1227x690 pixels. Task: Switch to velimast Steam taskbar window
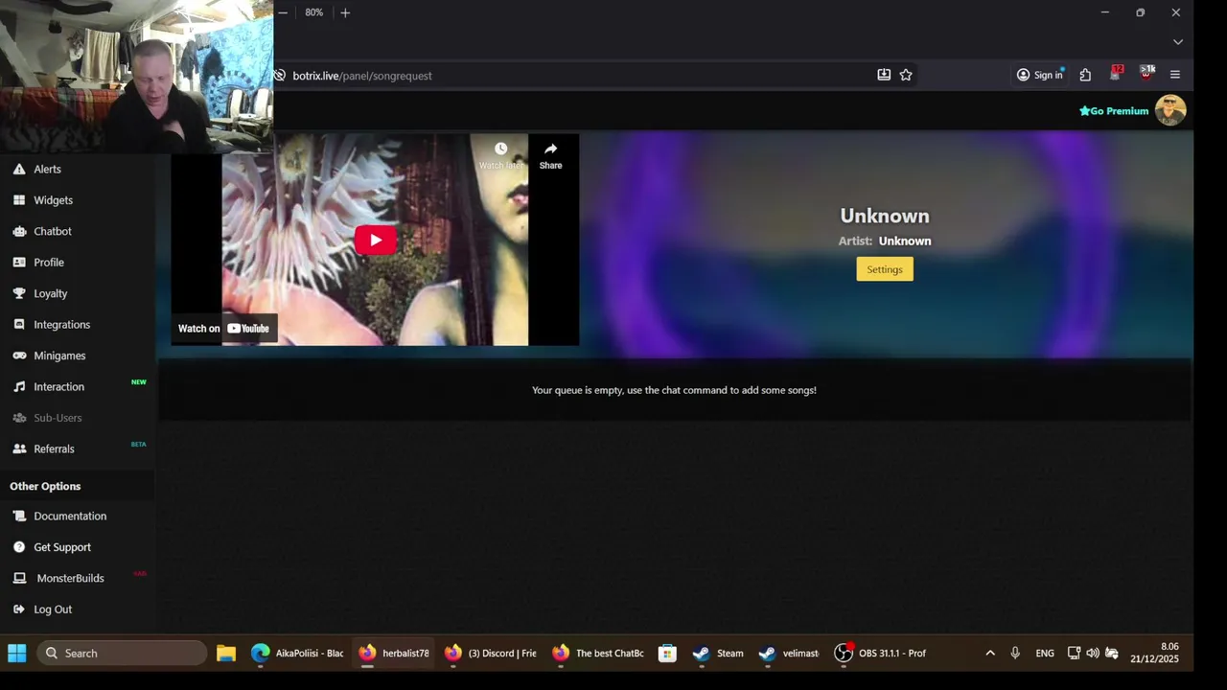coord(789,653)
